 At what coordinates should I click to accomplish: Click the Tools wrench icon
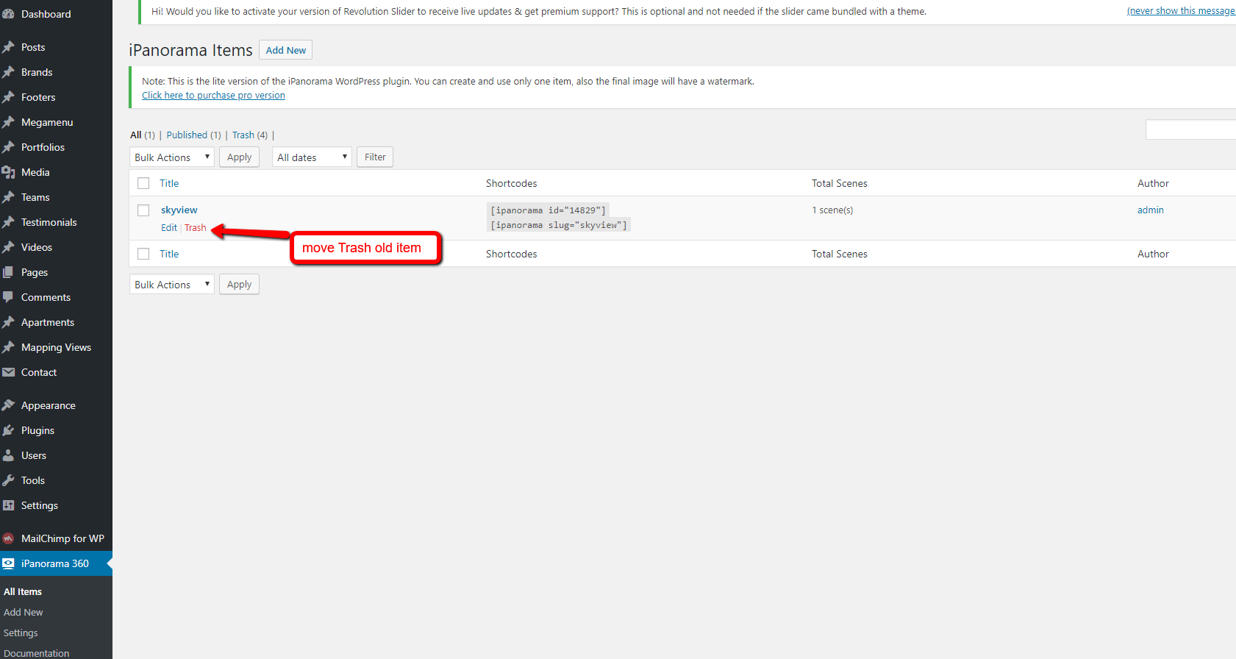pos(8,480)
